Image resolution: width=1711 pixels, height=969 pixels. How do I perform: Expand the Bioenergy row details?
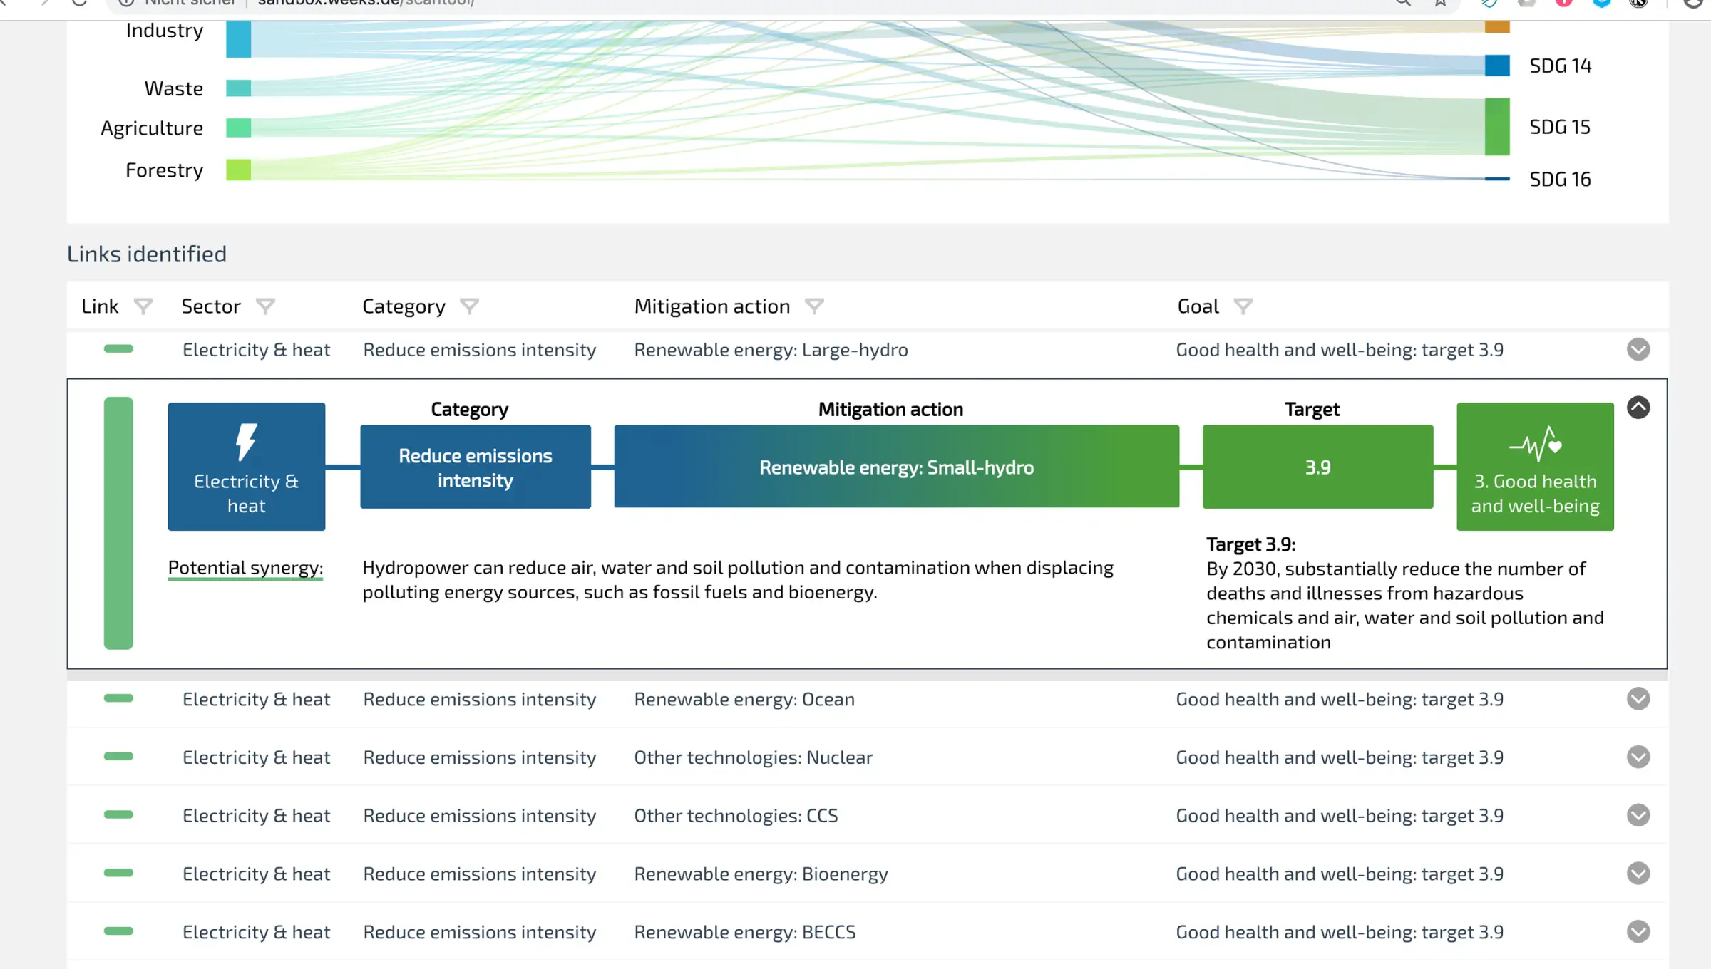[x=1638, y=874]
